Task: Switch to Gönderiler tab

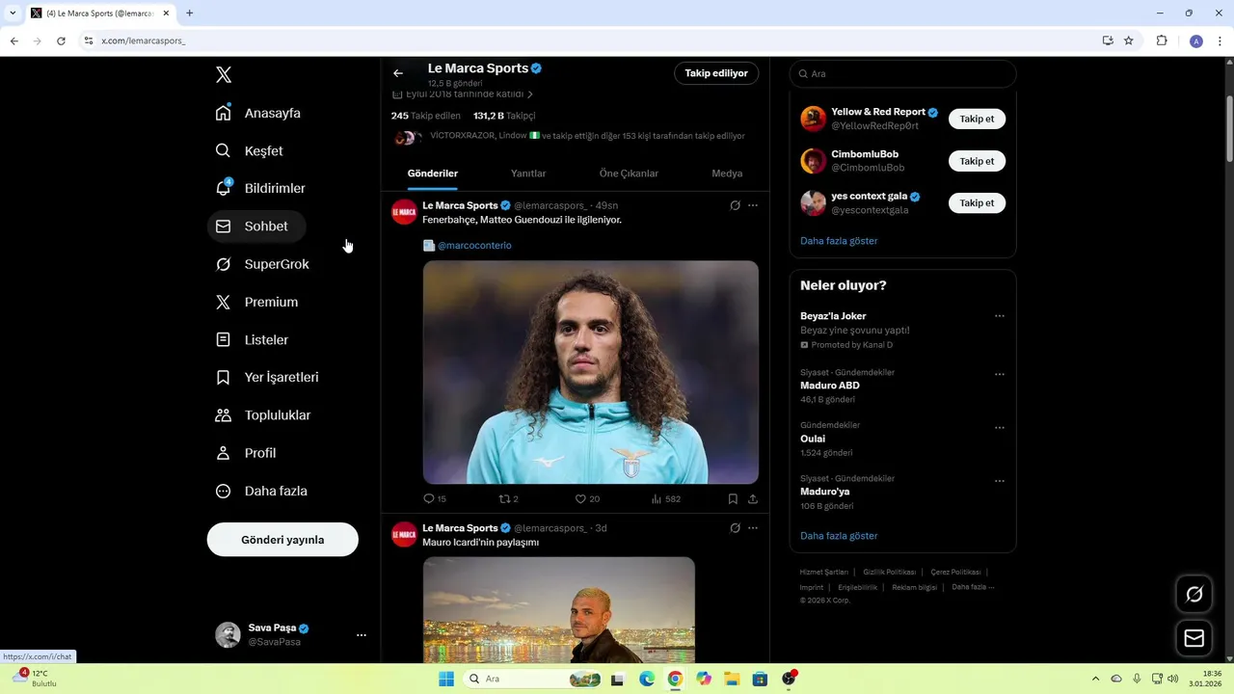Action: [x=433, y=173]
